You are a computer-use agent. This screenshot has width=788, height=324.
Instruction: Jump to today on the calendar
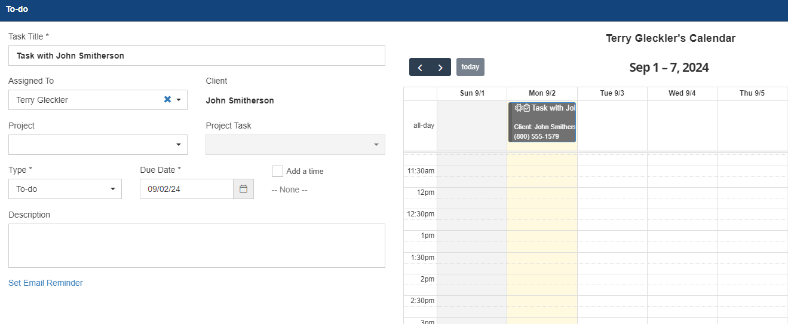pos(470,67)
